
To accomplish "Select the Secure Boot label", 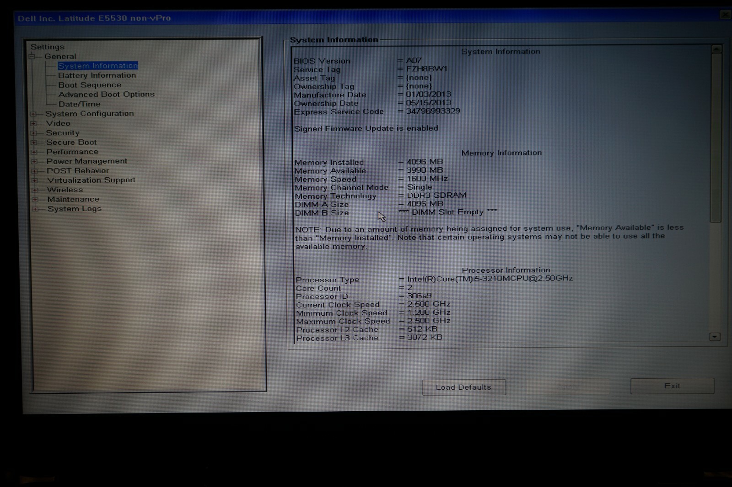I will pyautogui.click(x=71, y=143).
